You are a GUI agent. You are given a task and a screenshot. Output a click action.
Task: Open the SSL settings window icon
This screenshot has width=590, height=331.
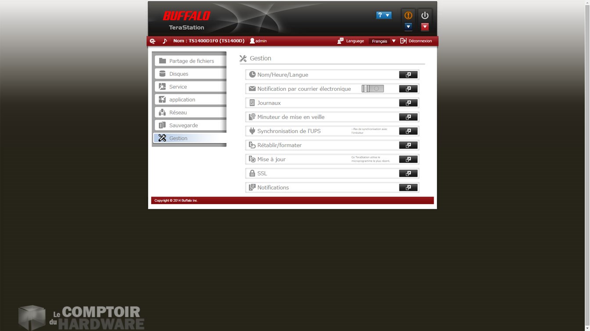pyautogui.click(x=408, y=173)
